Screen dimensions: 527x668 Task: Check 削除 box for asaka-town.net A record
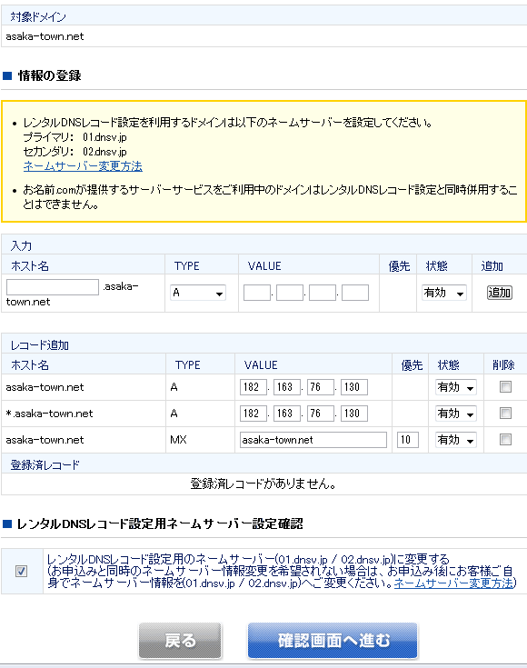(x=505, y=387)
